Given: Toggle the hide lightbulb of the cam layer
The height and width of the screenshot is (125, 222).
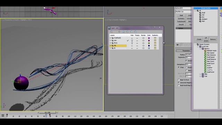Looking at the screenshot, I should coord(132,41).
